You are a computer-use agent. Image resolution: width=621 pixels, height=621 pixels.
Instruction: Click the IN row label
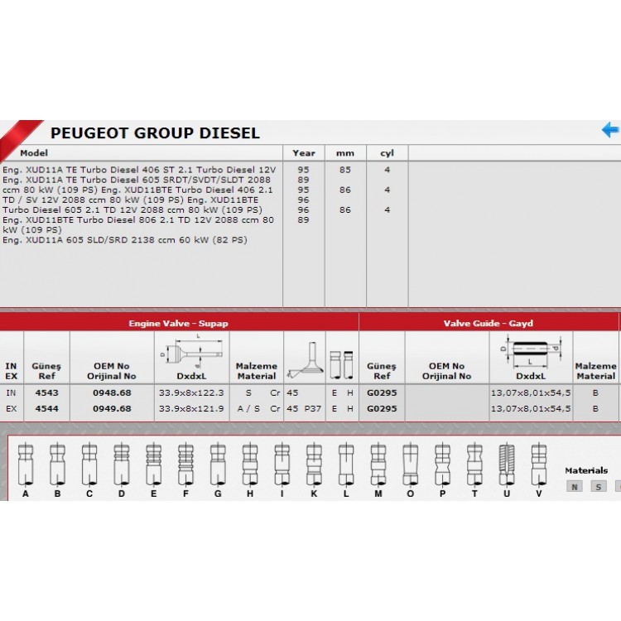pos(11,392)
